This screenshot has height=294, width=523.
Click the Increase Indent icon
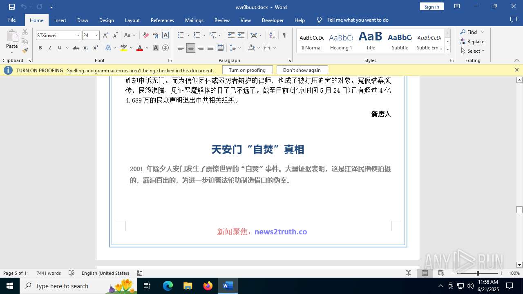click(241, 36)
